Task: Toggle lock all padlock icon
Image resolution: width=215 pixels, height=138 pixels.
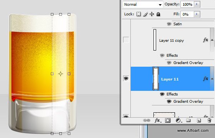Action: coord(158,14)
